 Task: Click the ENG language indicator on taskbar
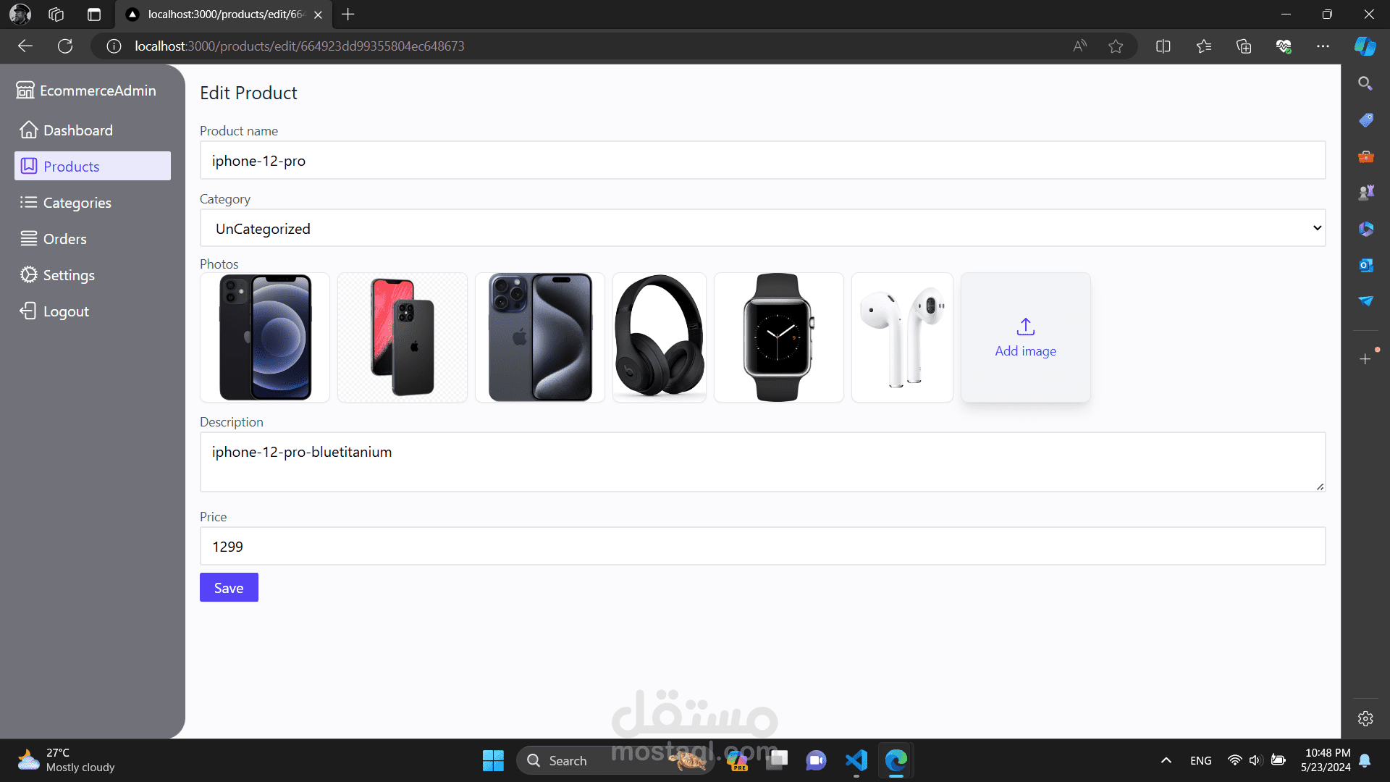(1200, 760)
